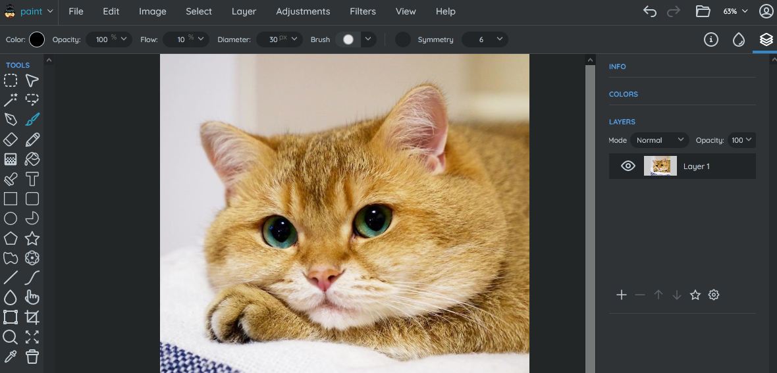Image resolution: width=777 pixels, height=373 pixels.
Task: Undo the last action
Action: tap(650, 11)
